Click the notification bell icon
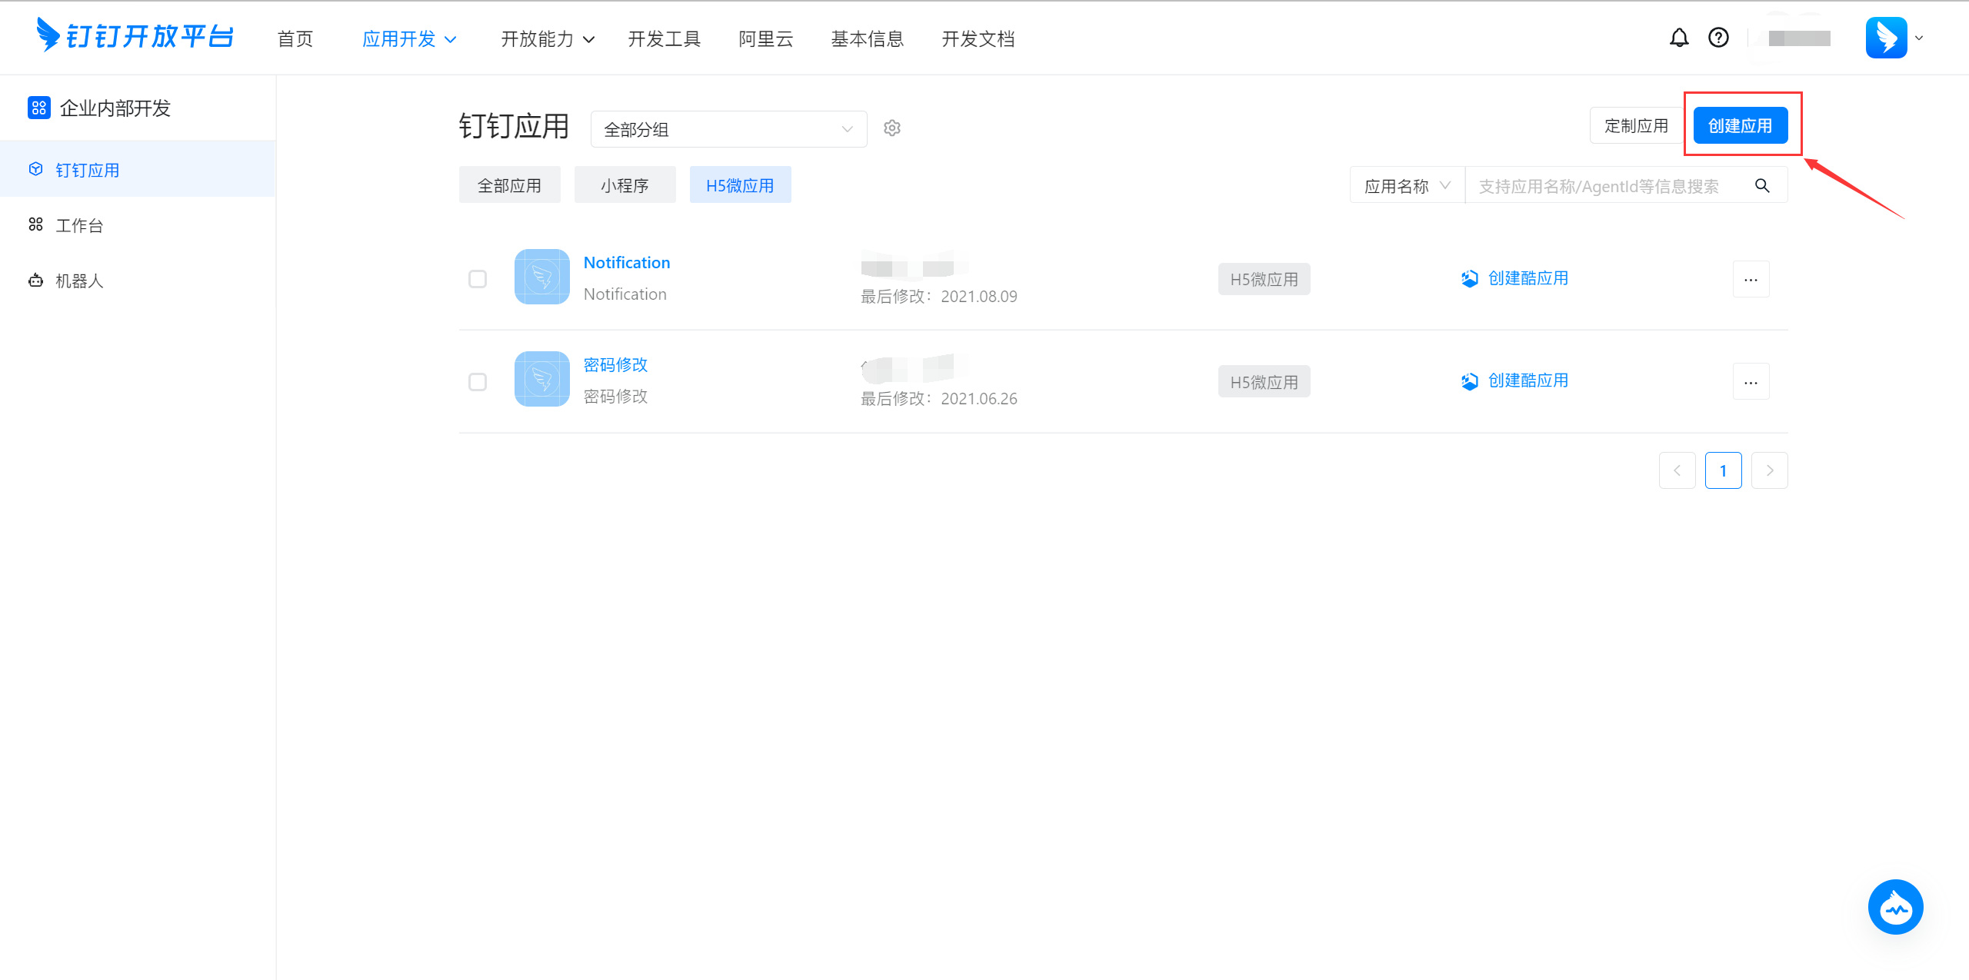This screenshot has height=980, width=1969. 1679,38
